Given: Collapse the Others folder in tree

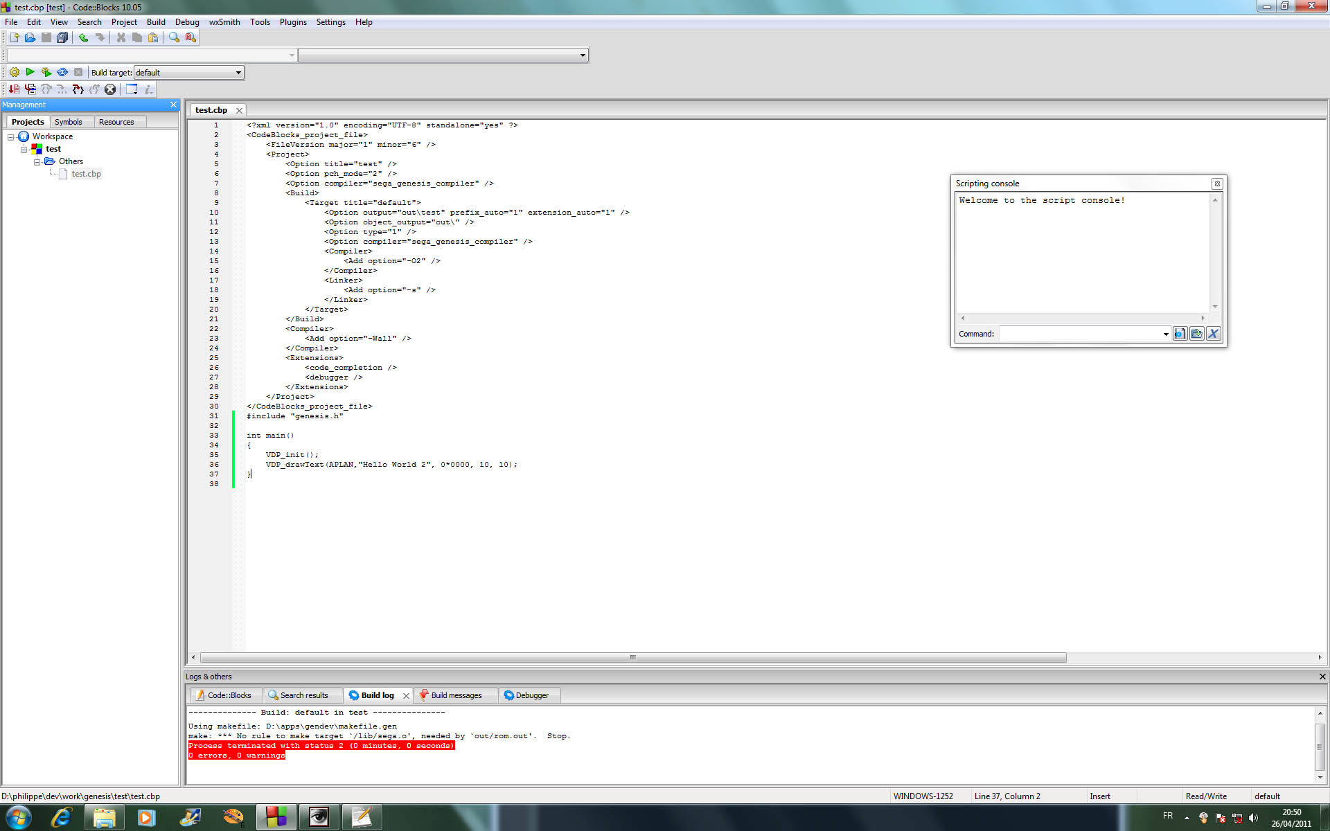Looking at the screenshot, I should click(x=37, y=161).
